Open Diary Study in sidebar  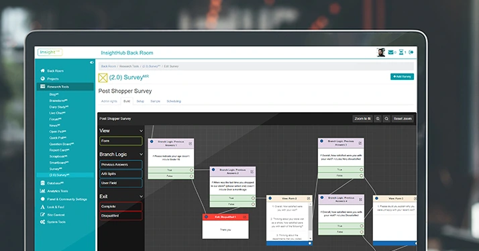(58, 107)
